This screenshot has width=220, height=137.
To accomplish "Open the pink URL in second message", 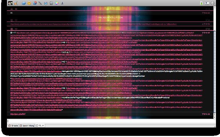I will pyautogui.click(x=93, y=24).
